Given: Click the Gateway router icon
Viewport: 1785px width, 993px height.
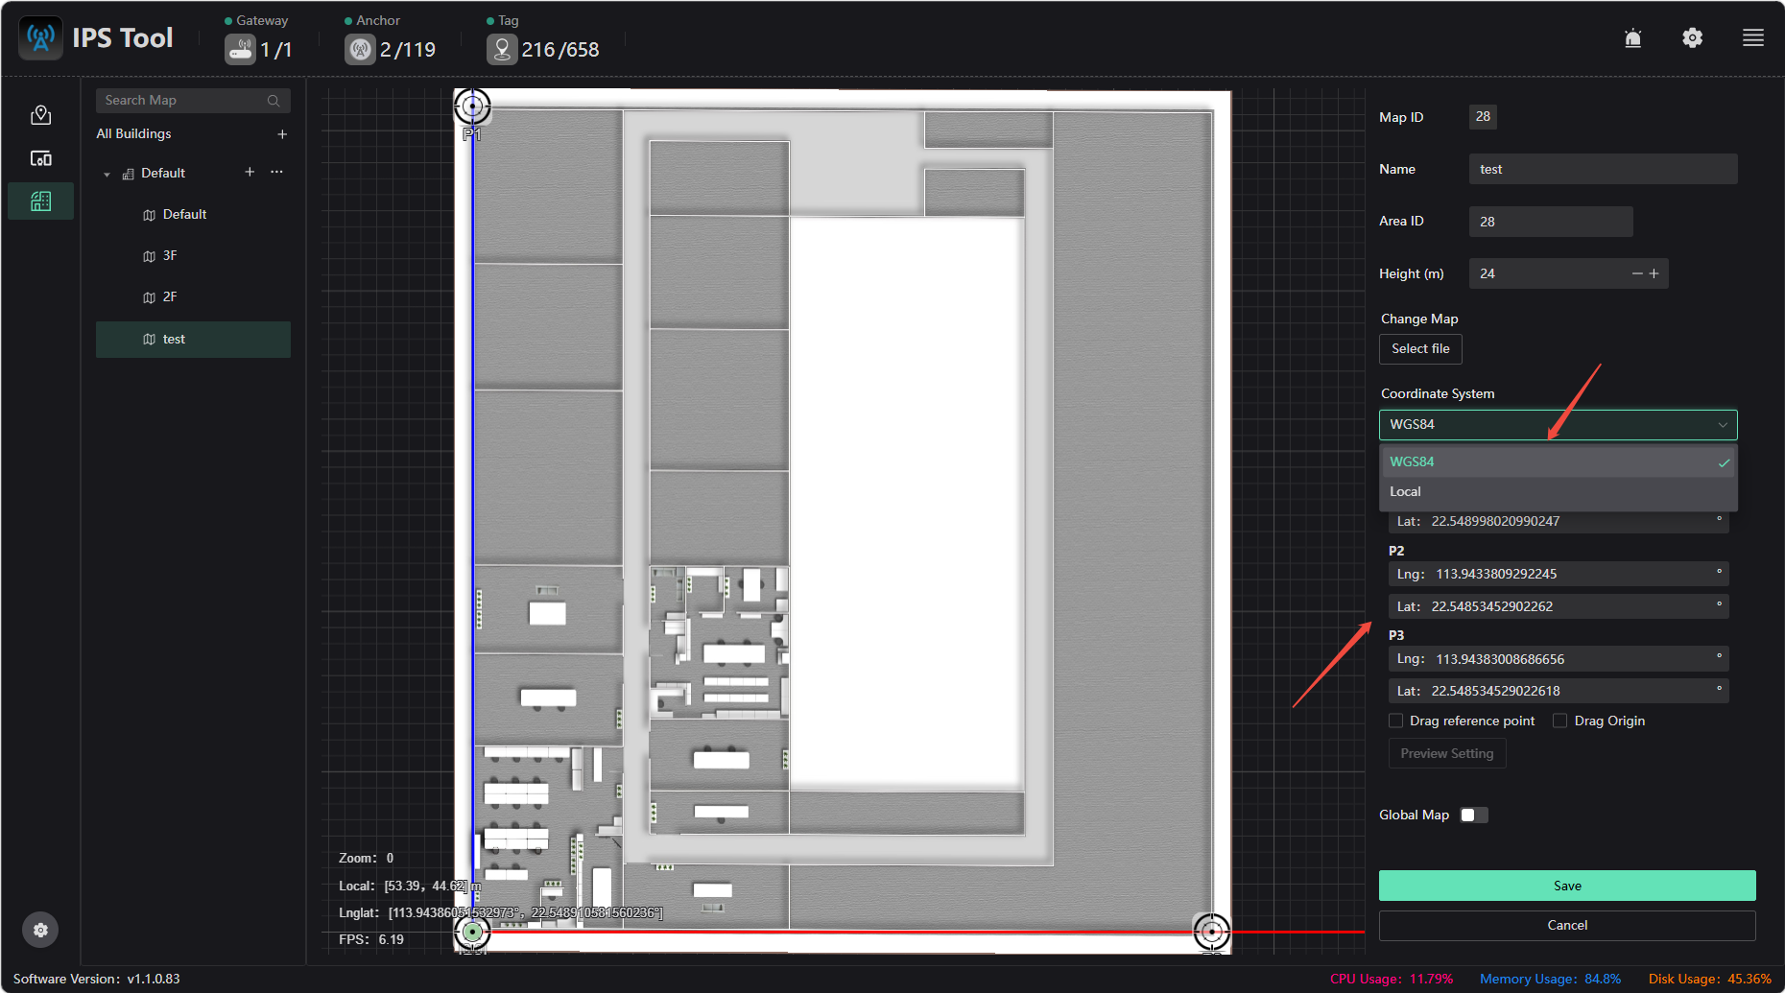Looking at the screenshot, I should point(240,49).
